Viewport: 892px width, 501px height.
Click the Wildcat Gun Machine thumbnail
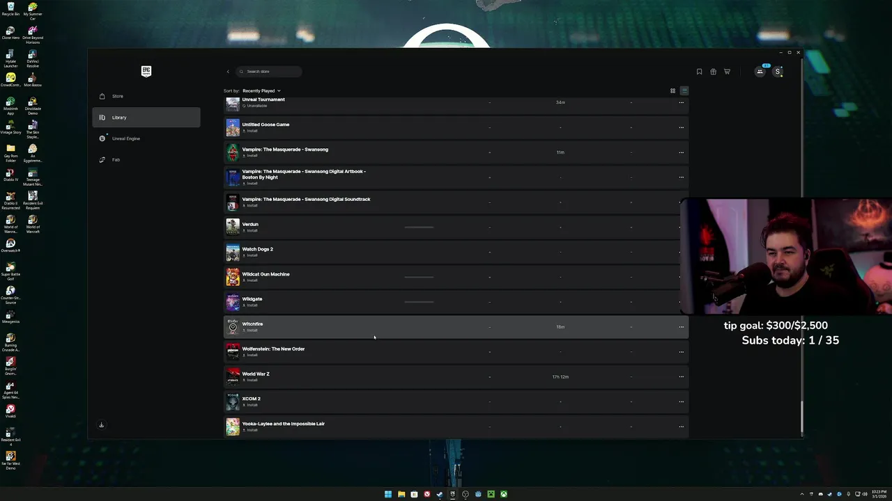[x=233, y=277]
